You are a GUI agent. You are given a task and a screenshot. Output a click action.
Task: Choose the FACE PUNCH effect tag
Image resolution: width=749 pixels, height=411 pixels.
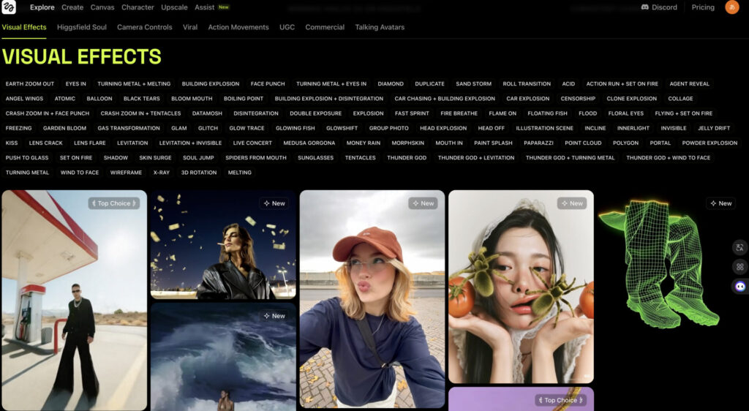[268, 83]
